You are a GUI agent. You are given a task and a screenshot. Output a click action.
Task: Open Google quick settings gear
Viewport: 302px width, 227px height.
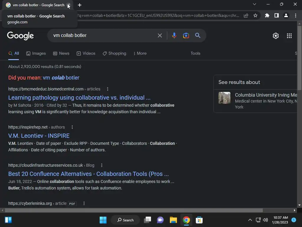[276, 36]
